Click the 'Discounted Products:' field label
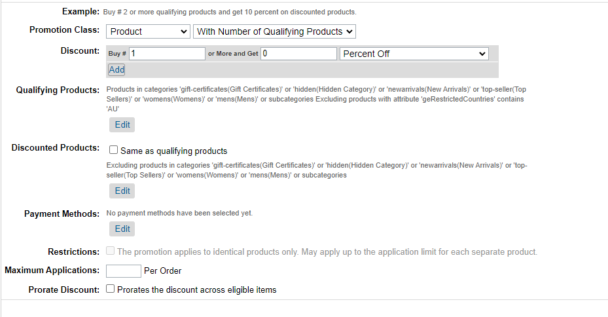The height and width of the screenshot is (317, 608). click(56, 148)
